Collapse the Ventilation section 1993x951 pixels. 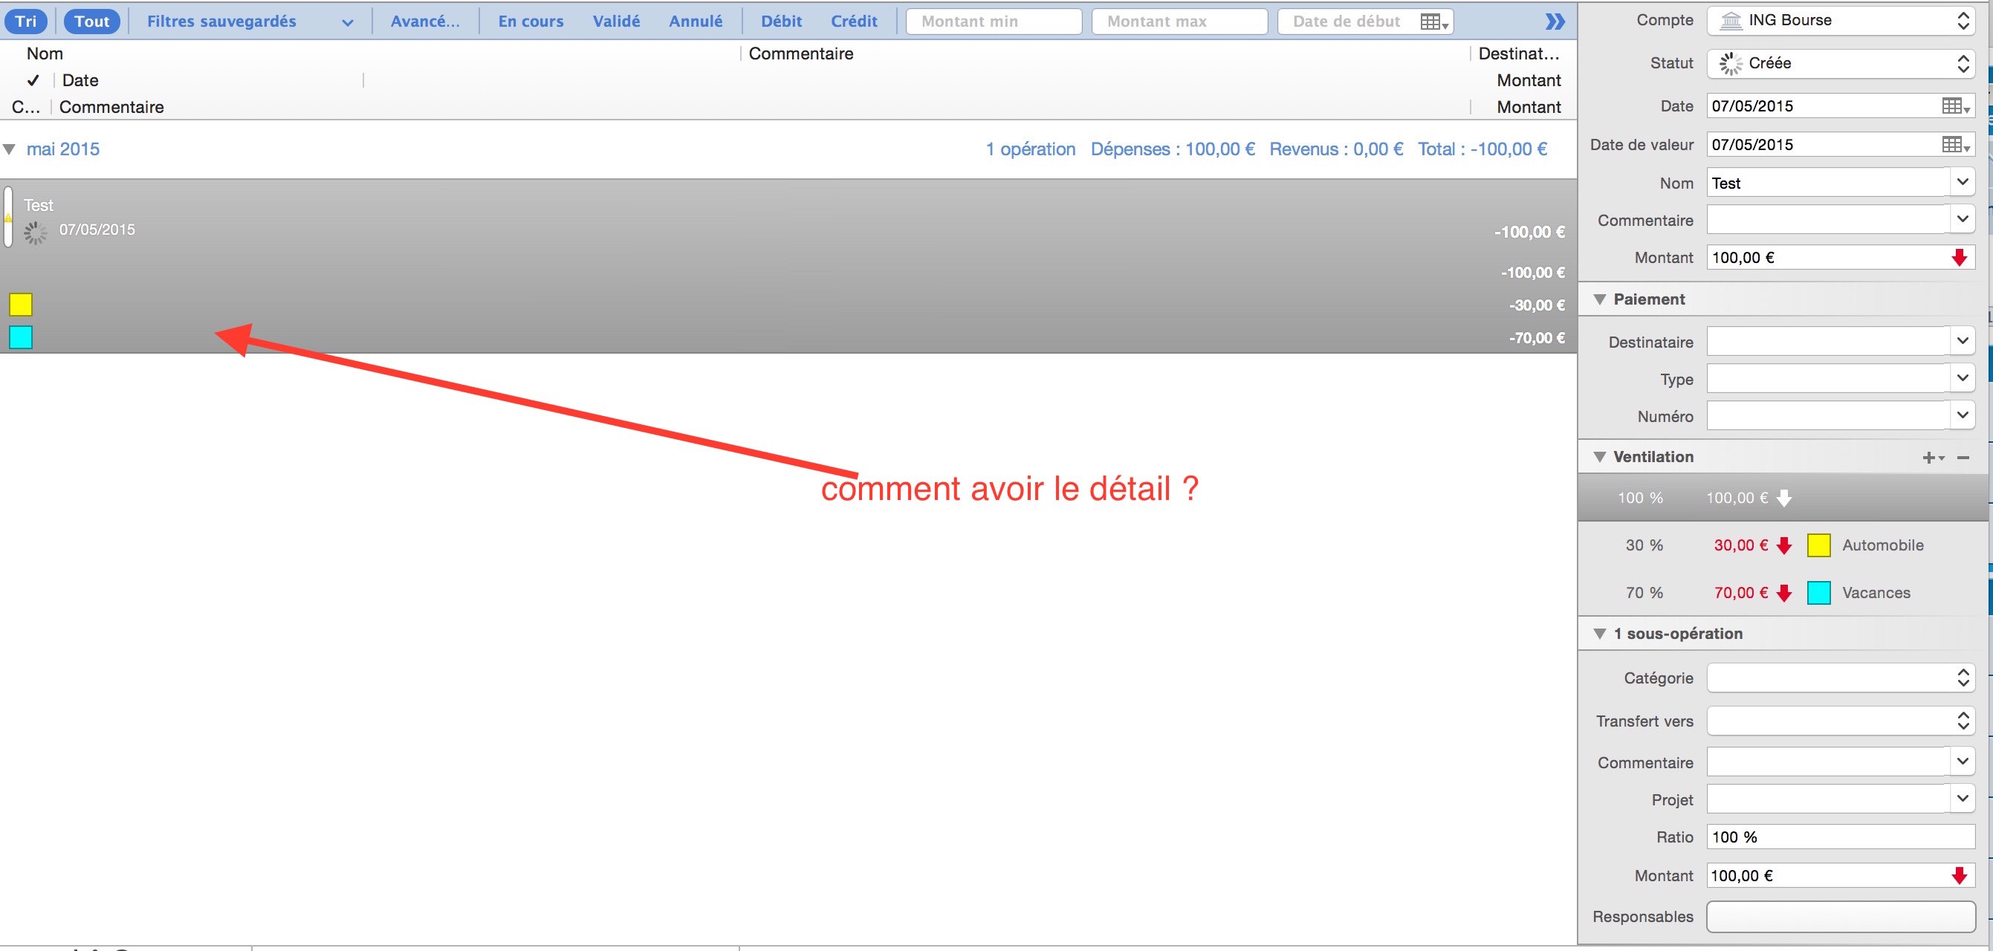click(x=1600, y=458)
